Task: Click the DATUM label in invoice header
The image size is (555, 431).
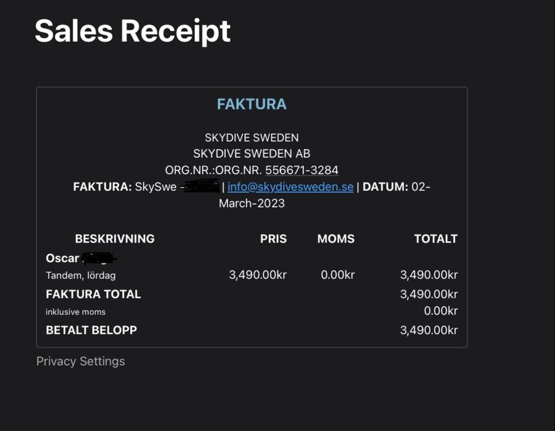Action: click(x=385, y=187)
